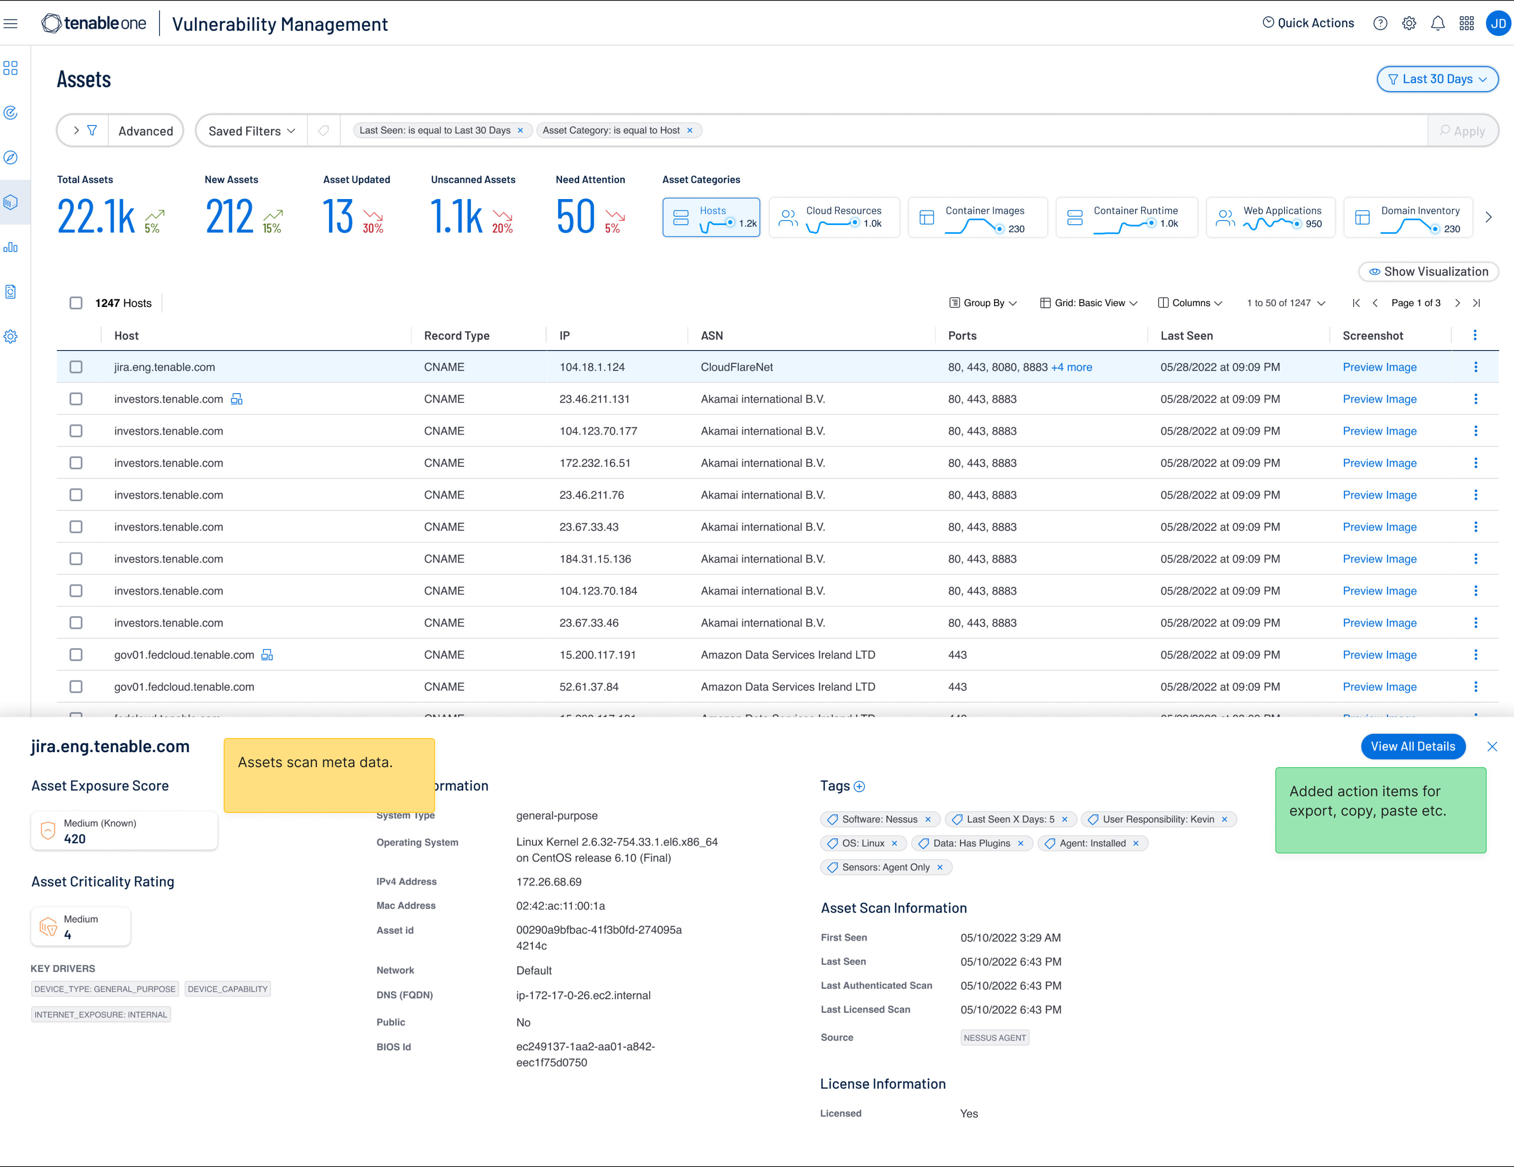Viewport: 1514px width, 1167px height.
Task: Click the Quick Actions button
Action: pyautogui.click(x=1308, y=23)
